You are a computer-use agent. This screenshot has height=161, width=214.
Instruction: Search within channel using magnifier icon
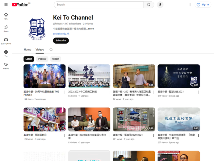coord(51,50)
